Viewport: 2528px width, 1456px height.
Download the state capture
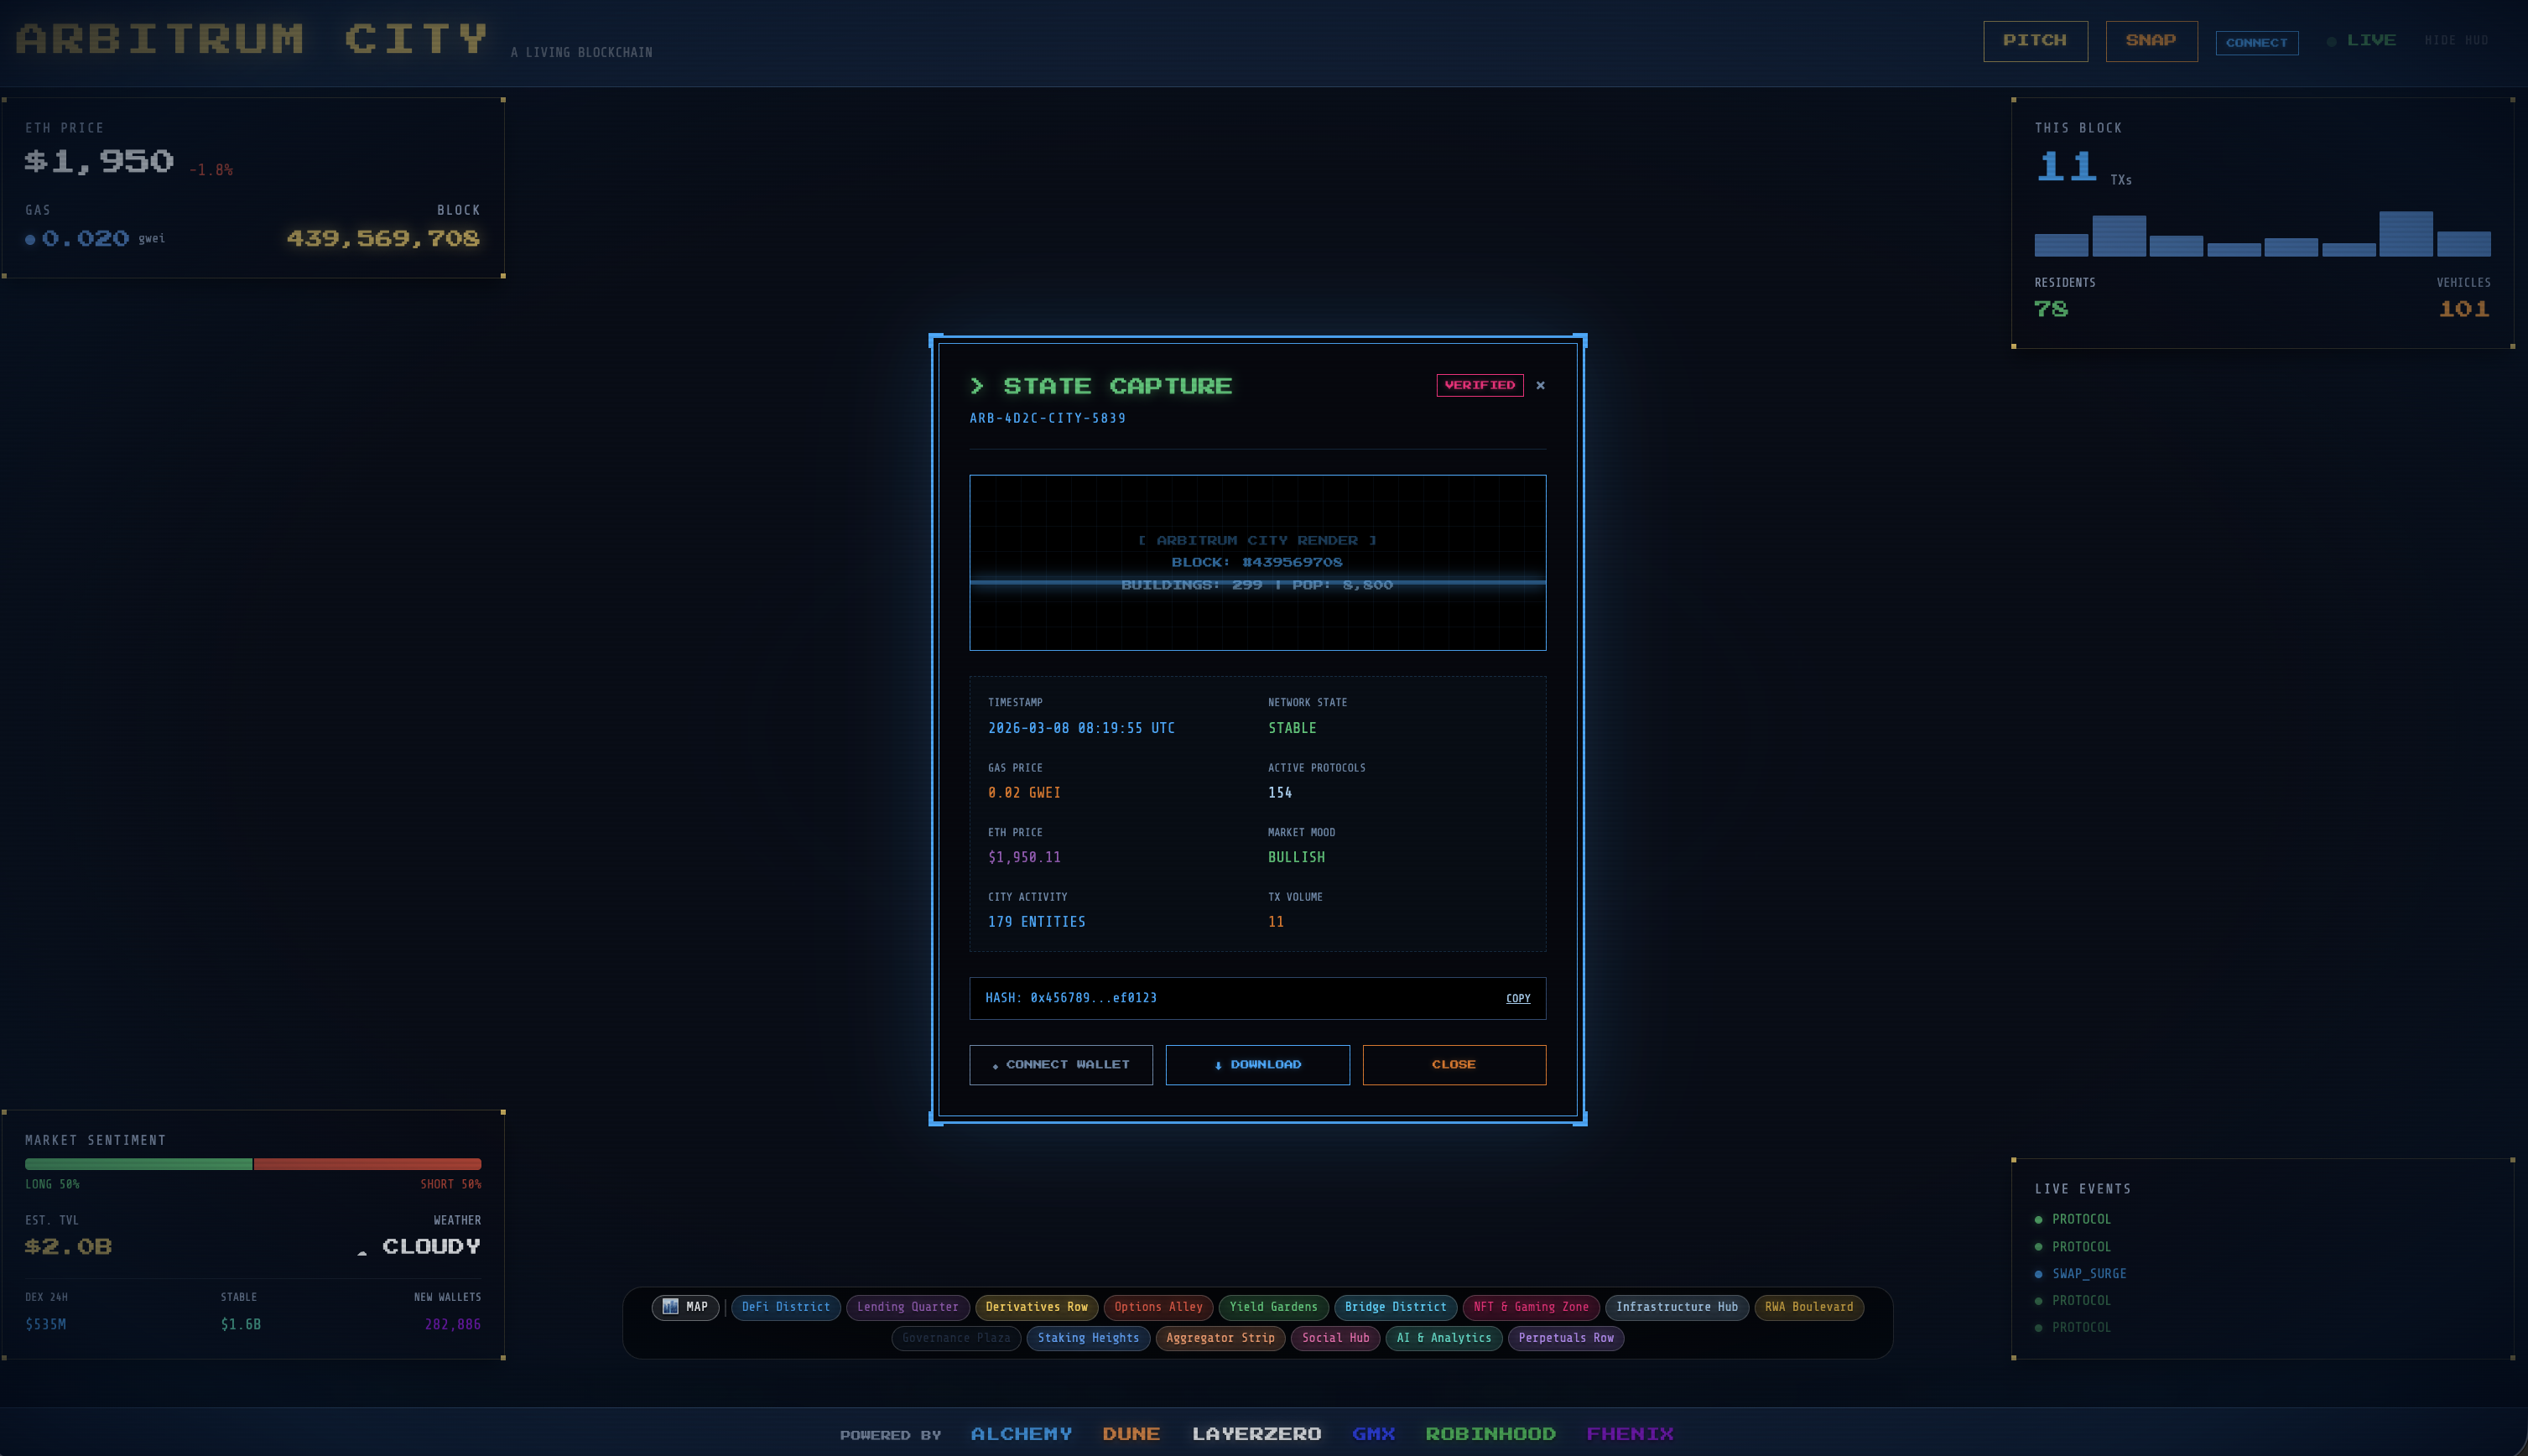(1257, 1065)
